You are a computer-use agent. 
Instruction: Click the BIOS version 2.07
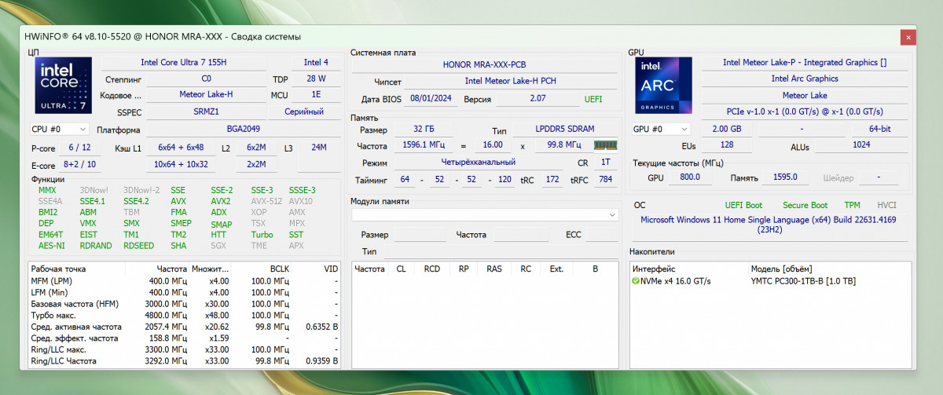point(538,99)
